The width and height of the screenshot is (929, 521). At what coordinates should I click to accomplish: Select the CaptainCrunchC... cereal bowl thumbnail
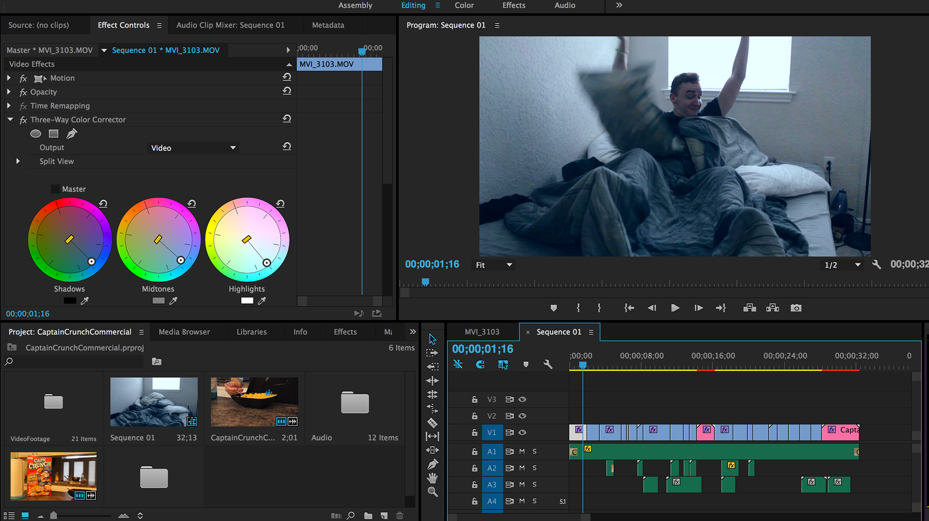point(254,402)
